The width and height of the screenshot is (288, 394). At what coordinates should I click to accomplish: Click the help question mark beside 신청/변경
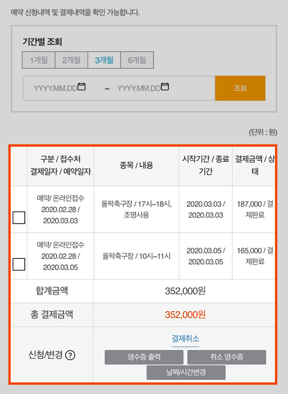70,355
